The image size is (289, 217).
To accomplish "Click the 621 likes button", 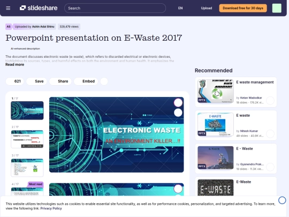I will click(x=15, y=81).
